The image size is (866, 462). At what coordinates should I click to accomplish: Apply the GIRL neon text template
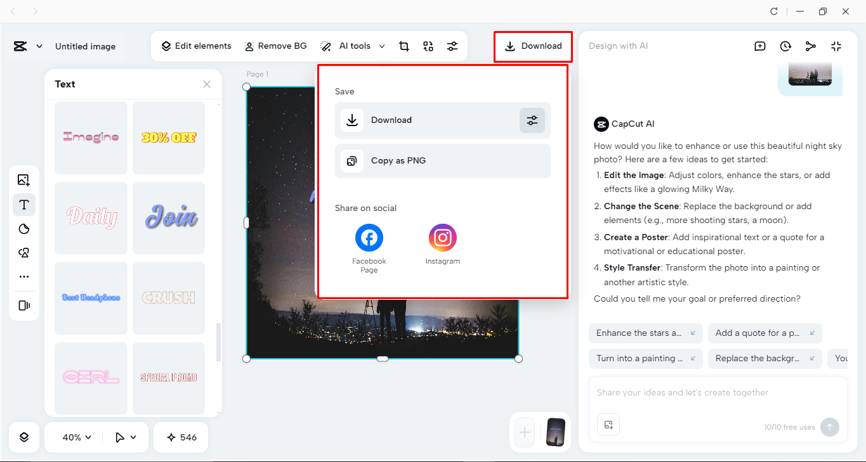(x=91, y=378)
